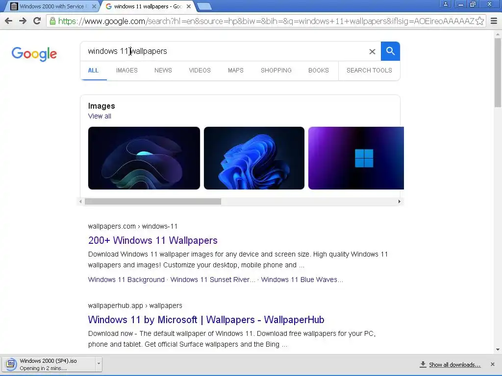Open the blue bloom wallpaper thumbnail
502x376 pixels.
point(254,158)
